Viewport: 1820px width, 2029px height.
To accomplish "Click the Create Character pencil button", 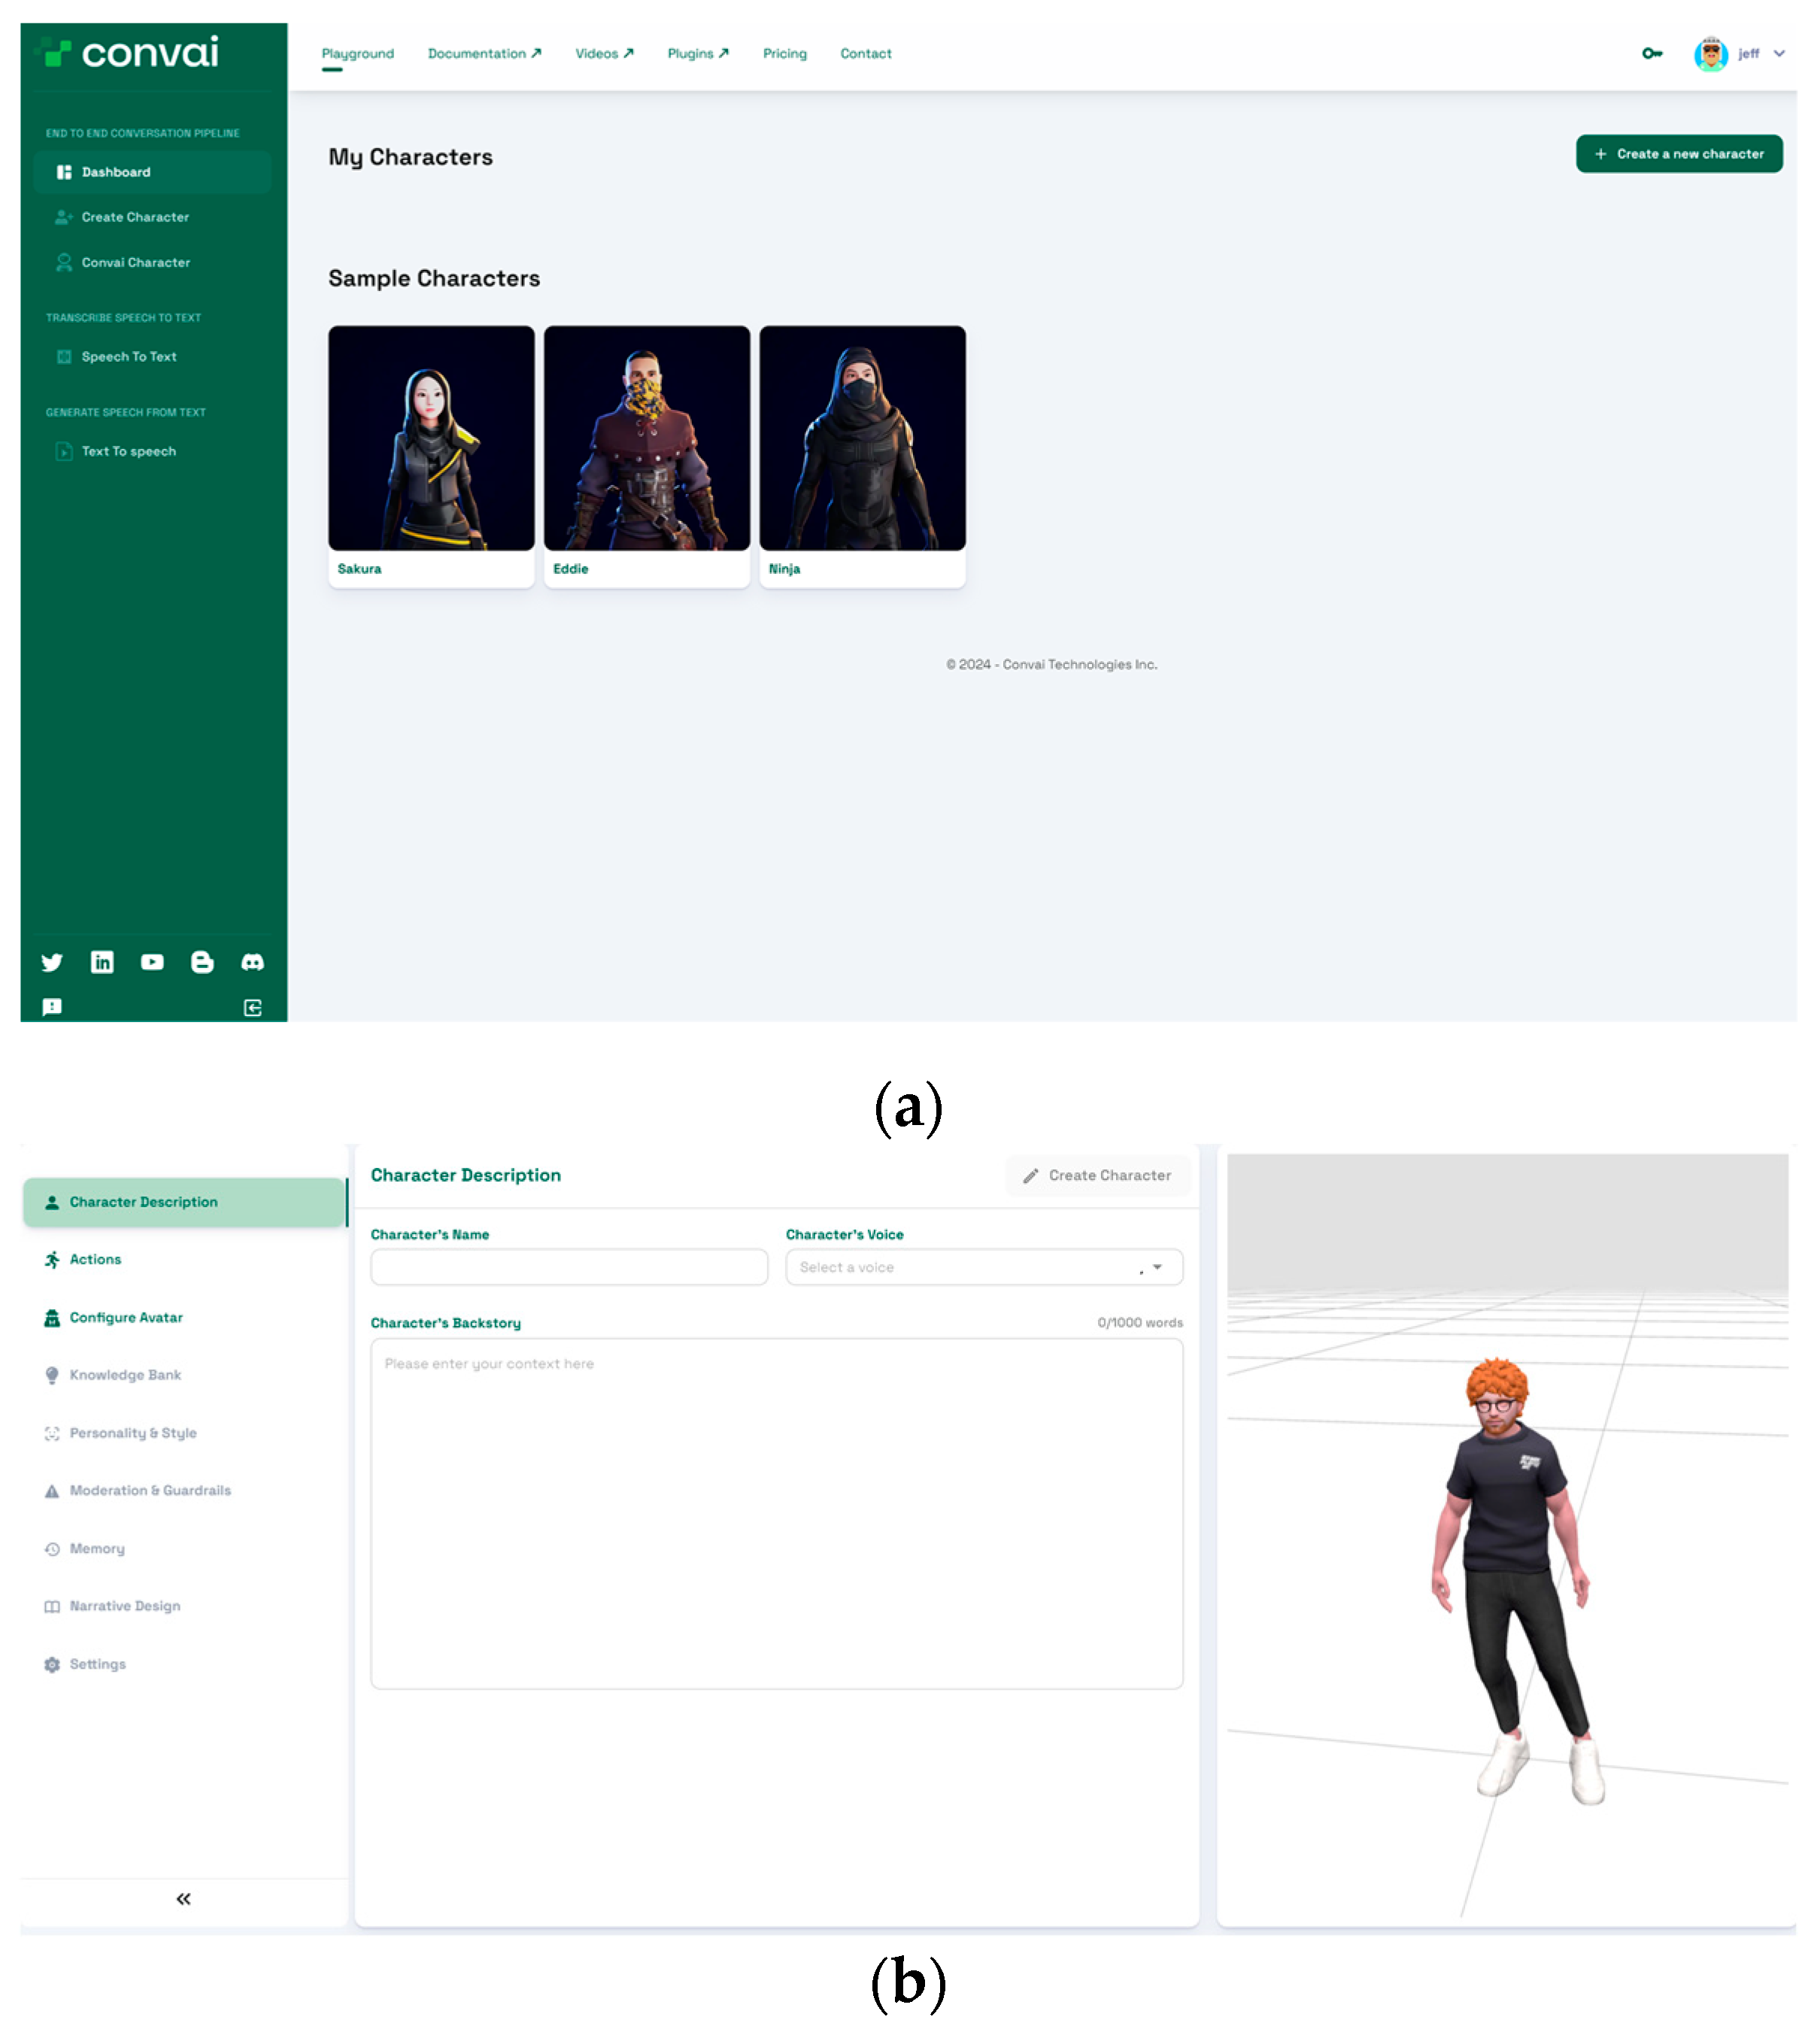I will coord(1097,1176).
